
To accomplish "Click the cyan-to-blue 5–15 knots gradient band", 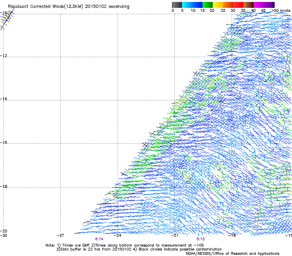I will coord(192,5).
